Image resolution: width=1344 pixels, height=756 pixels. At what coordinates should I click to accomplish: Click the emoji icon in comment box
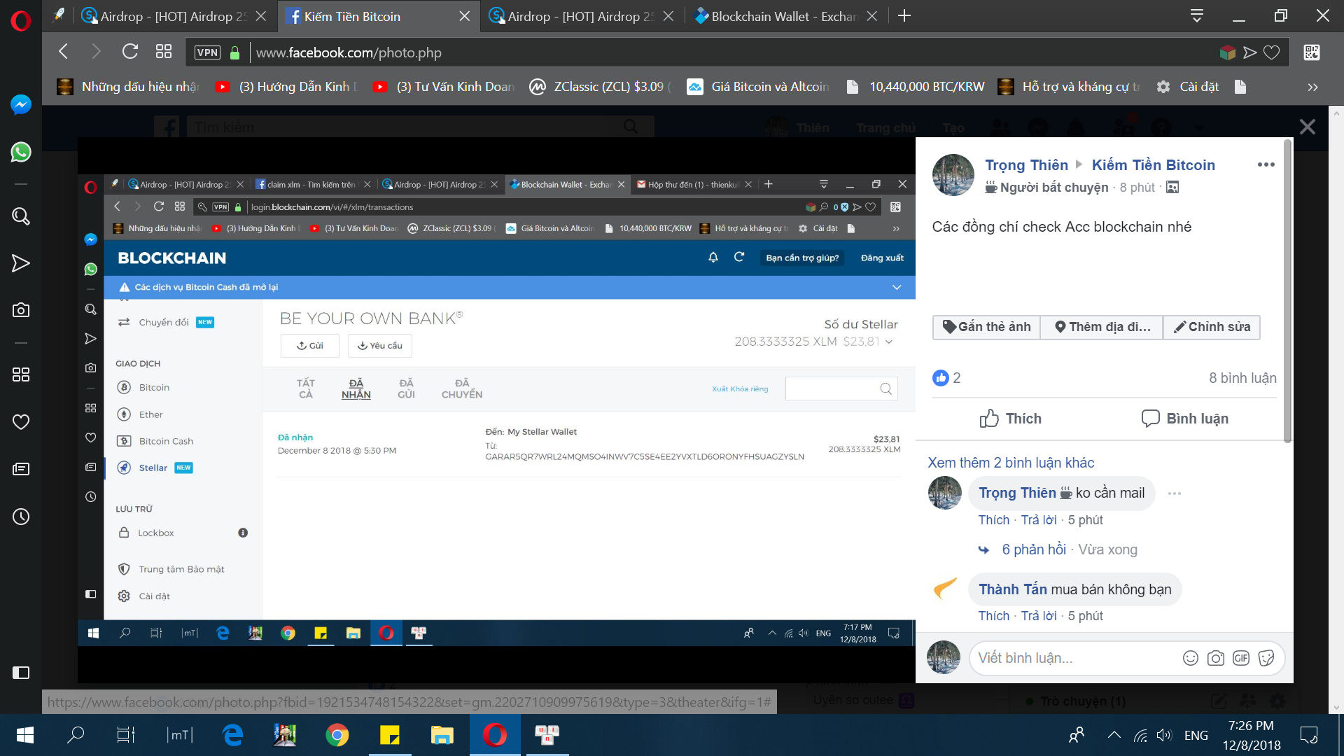coord(1190,658)
